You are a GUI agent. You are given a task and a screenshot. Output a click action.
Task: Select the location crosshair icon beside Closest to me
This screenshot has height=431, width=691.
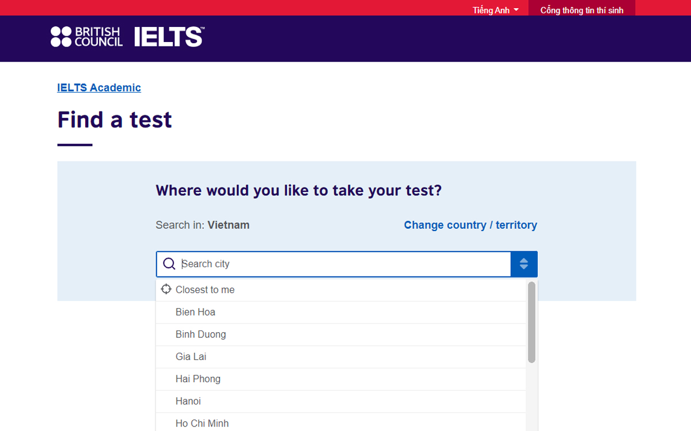click(x=166, y=289)
